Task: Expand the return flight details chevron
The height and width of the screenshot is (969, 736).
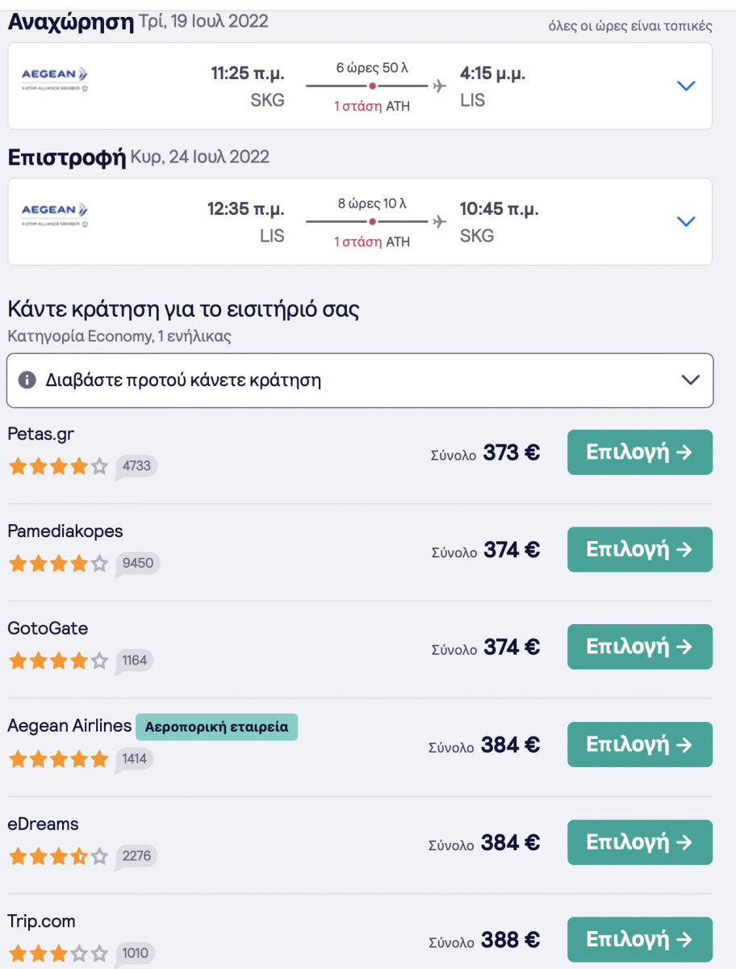Action: pos(686,221)
